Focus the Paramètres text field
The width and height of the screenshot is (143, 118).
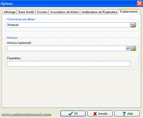68,64
